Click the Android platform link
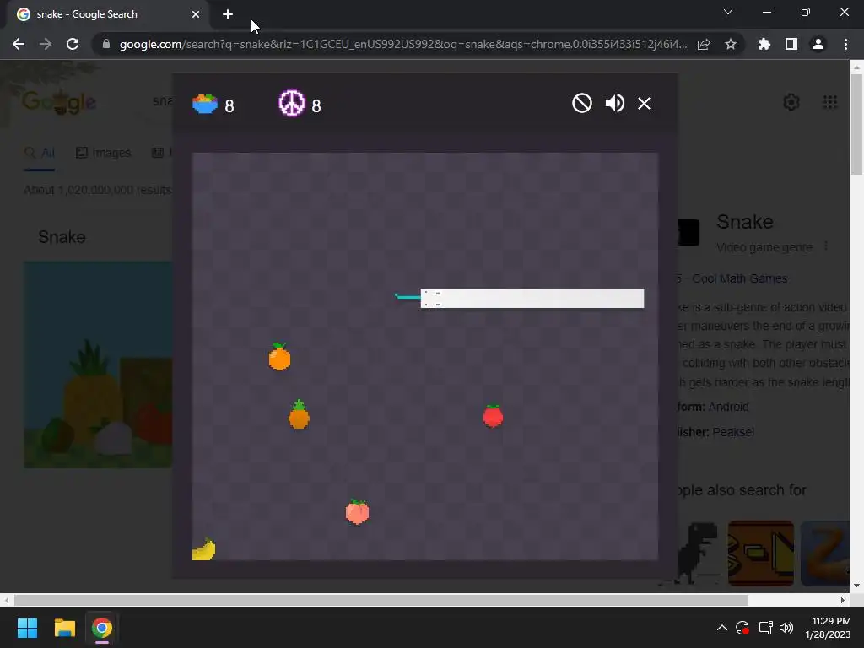Screen dimensions: 864x648 point(728,407)
